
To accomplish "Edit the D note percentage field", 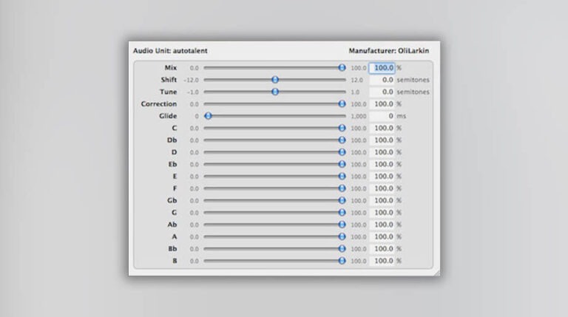I will click(x=382, y=152).
